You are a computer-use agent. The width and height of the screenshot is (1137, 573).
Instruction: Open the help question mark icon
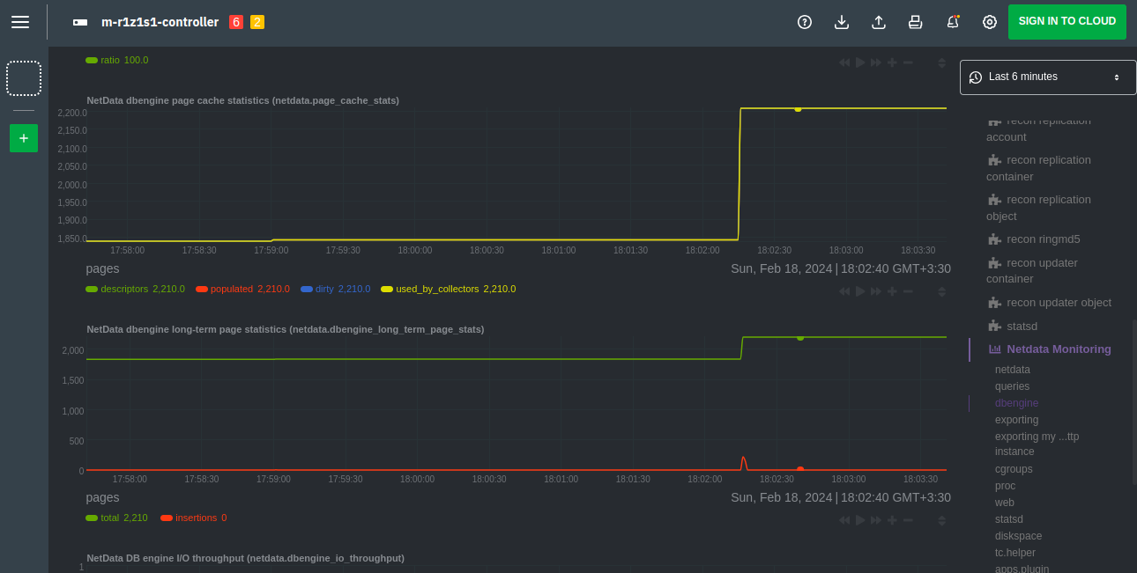click(804, 22)
